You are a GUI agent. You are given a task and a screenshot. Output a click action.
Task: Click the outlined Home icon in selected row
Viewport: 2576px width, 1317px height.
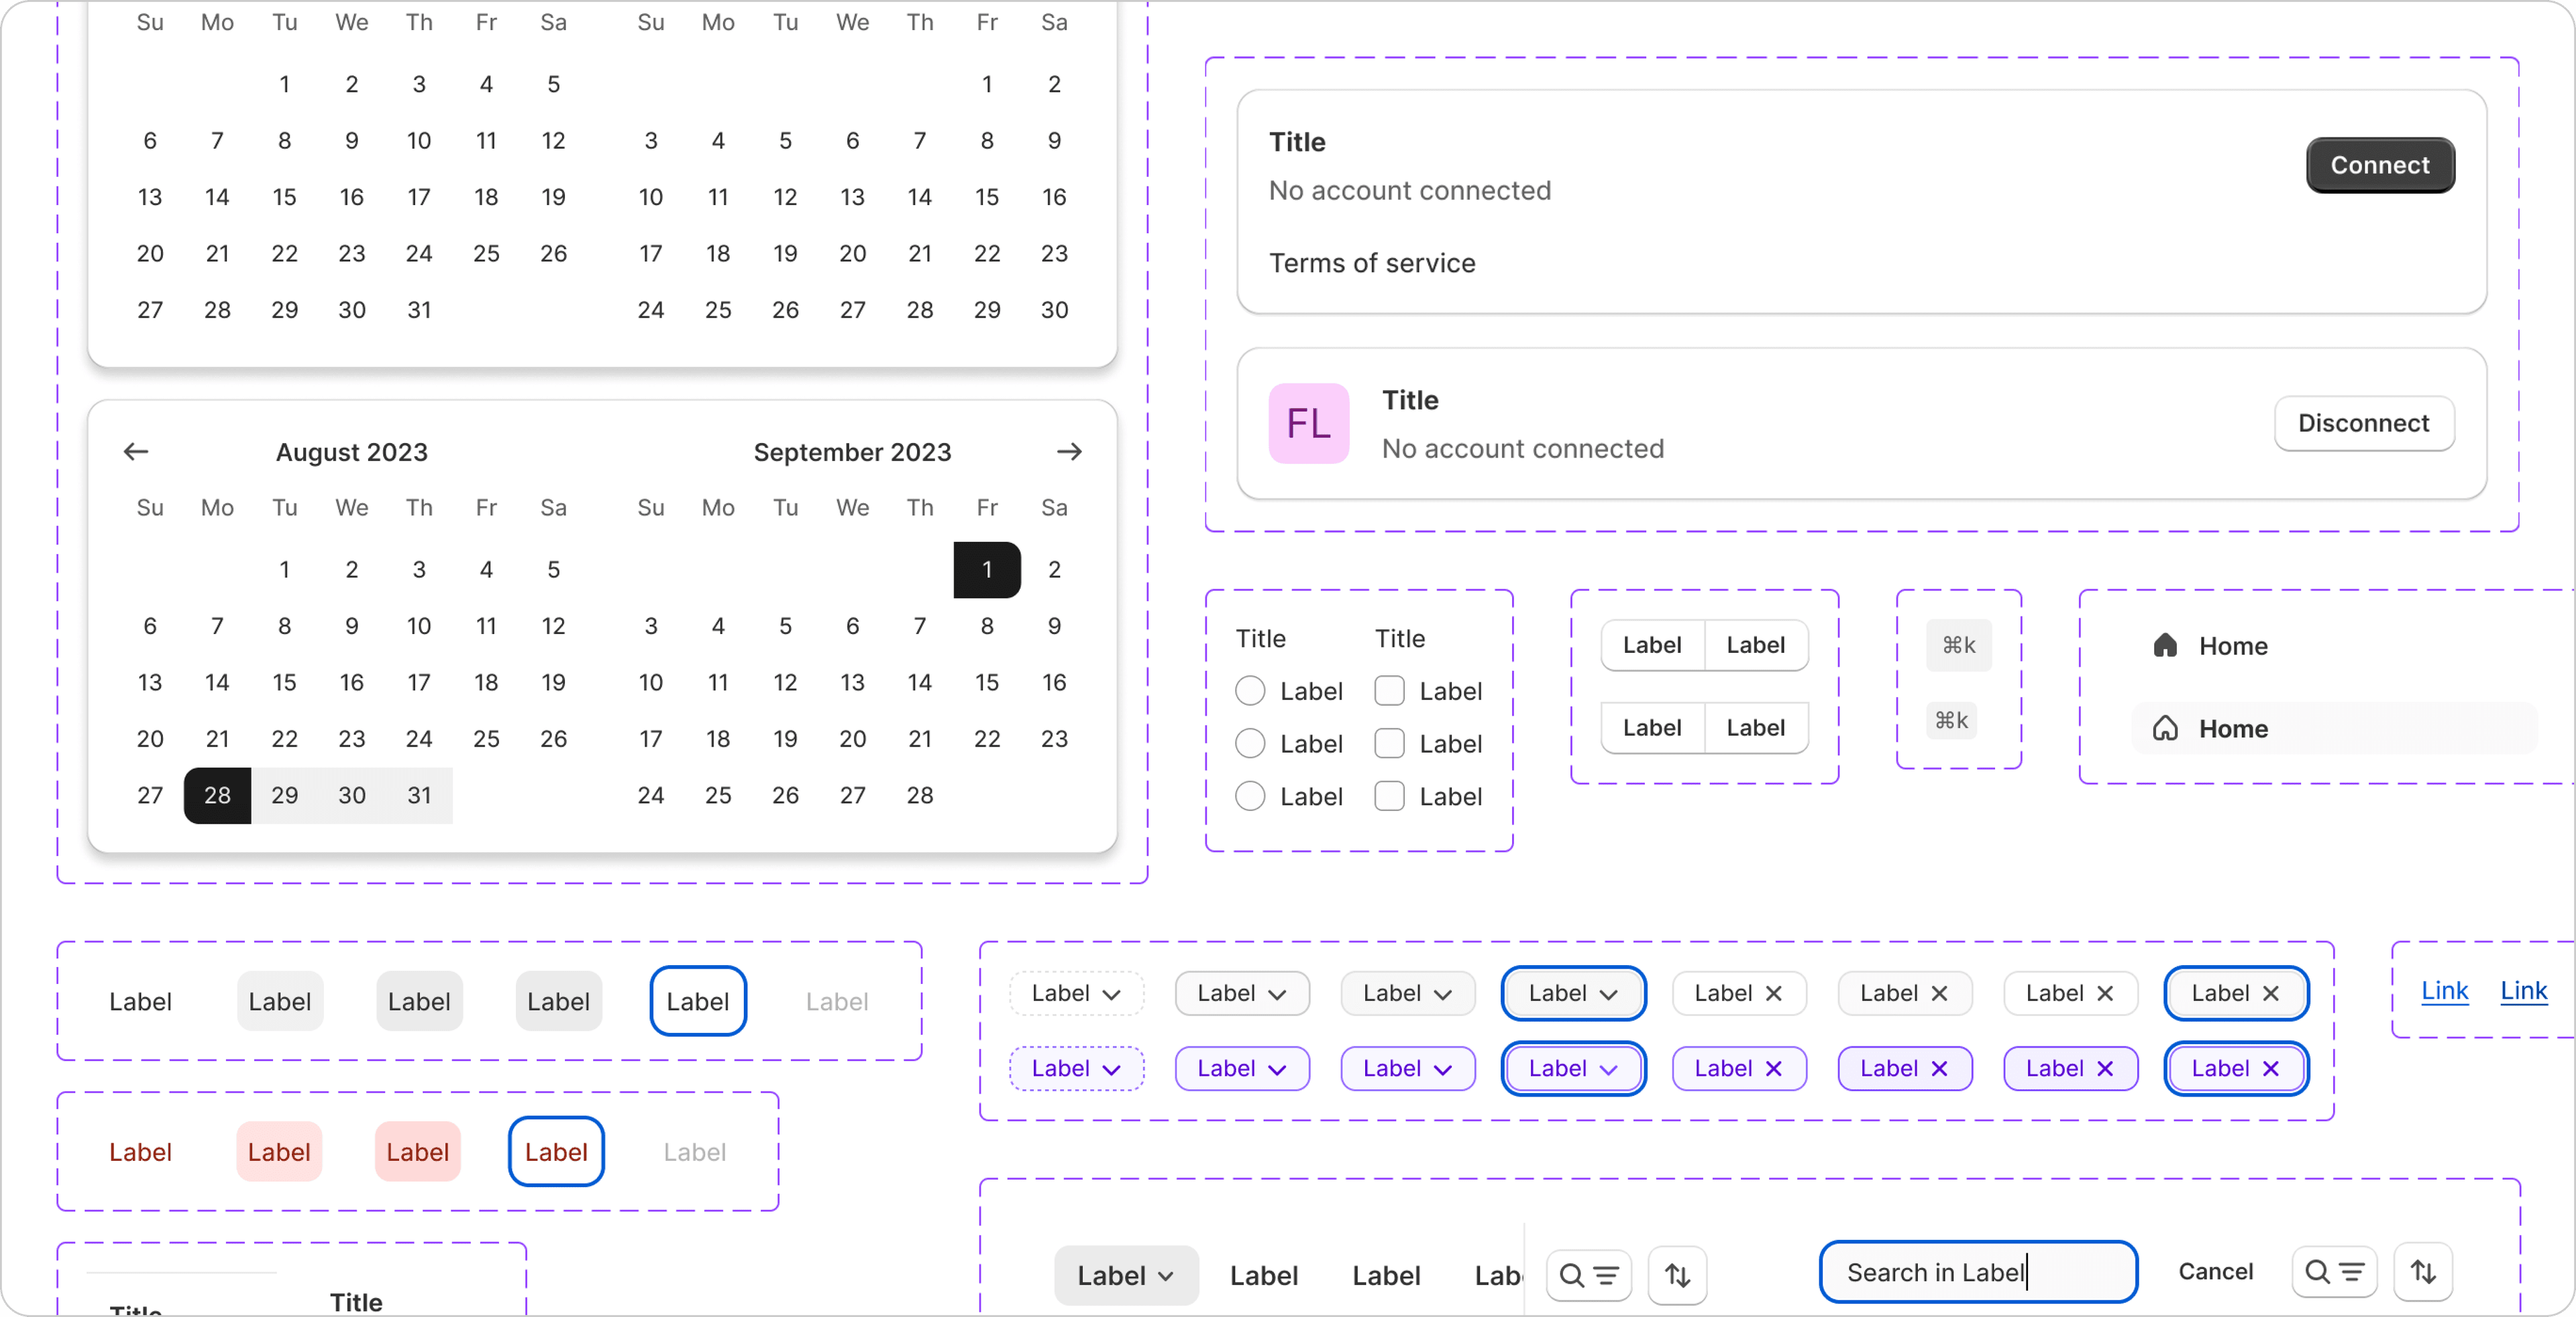click(x=2165, y=729)
